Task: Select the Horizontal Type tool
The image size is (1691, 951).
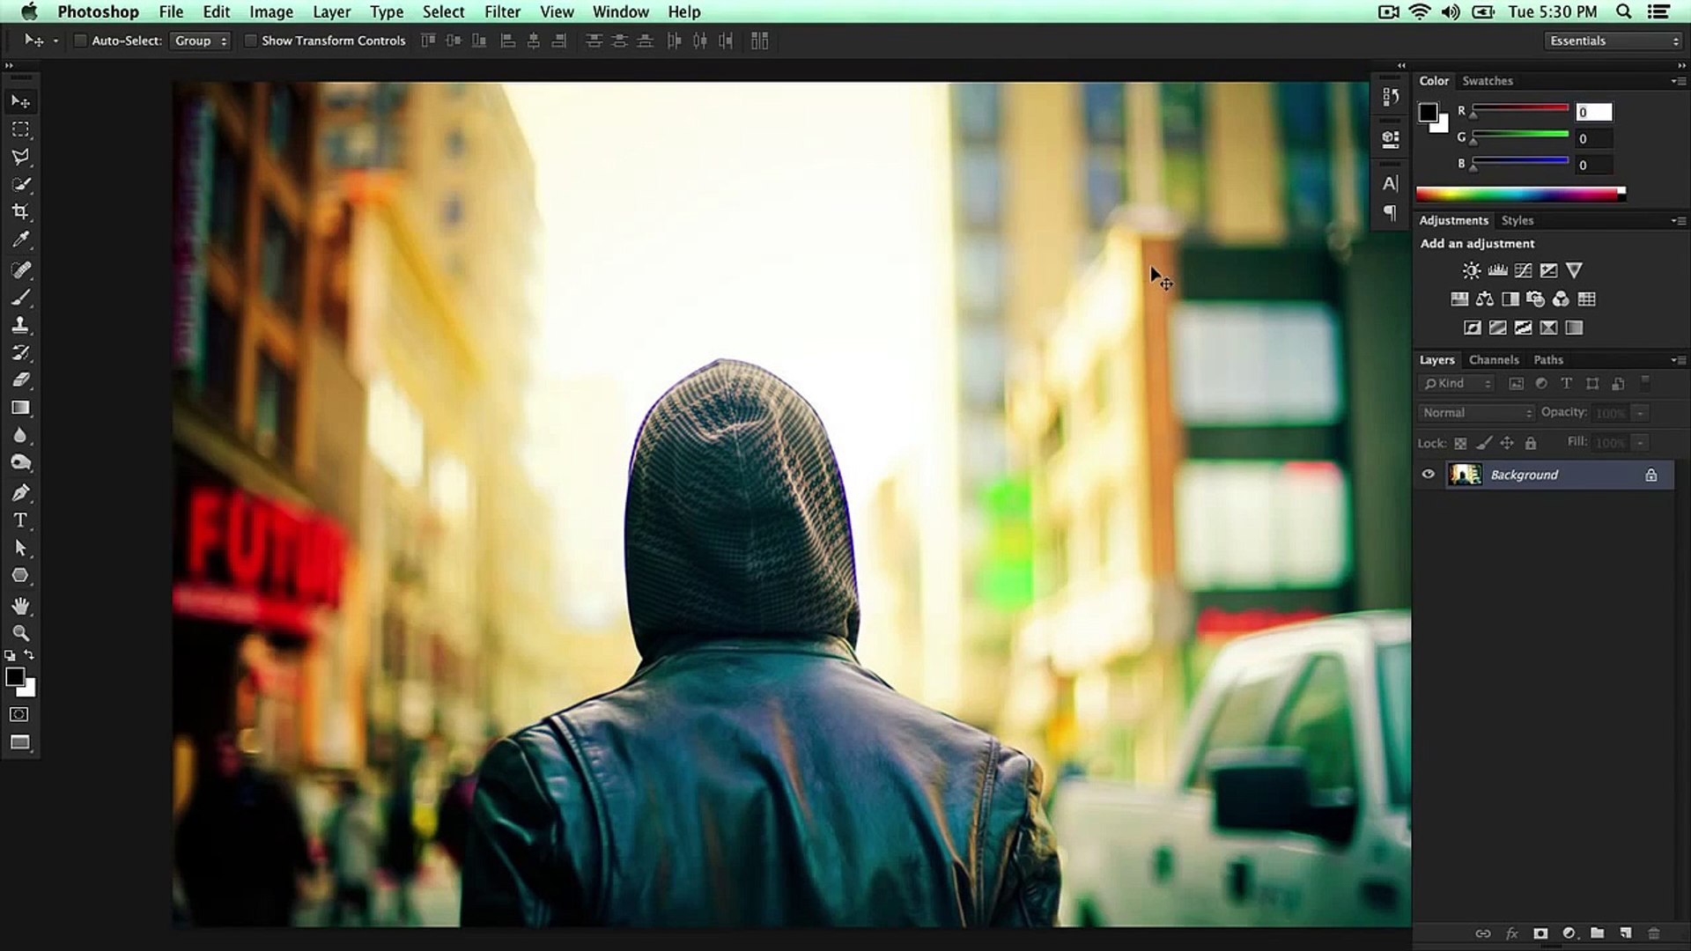Action: coord(20,520)
